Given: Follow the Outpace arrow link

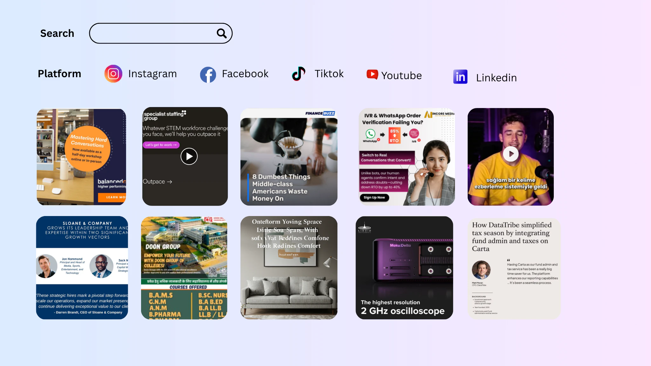Looking at the screenshot, I should 157,181.
